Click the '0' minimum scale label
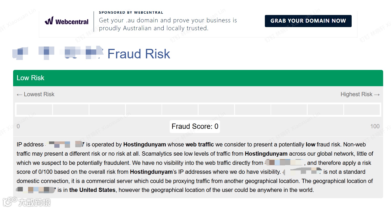The width and height of the screenshot is (391, 209). 18,126
